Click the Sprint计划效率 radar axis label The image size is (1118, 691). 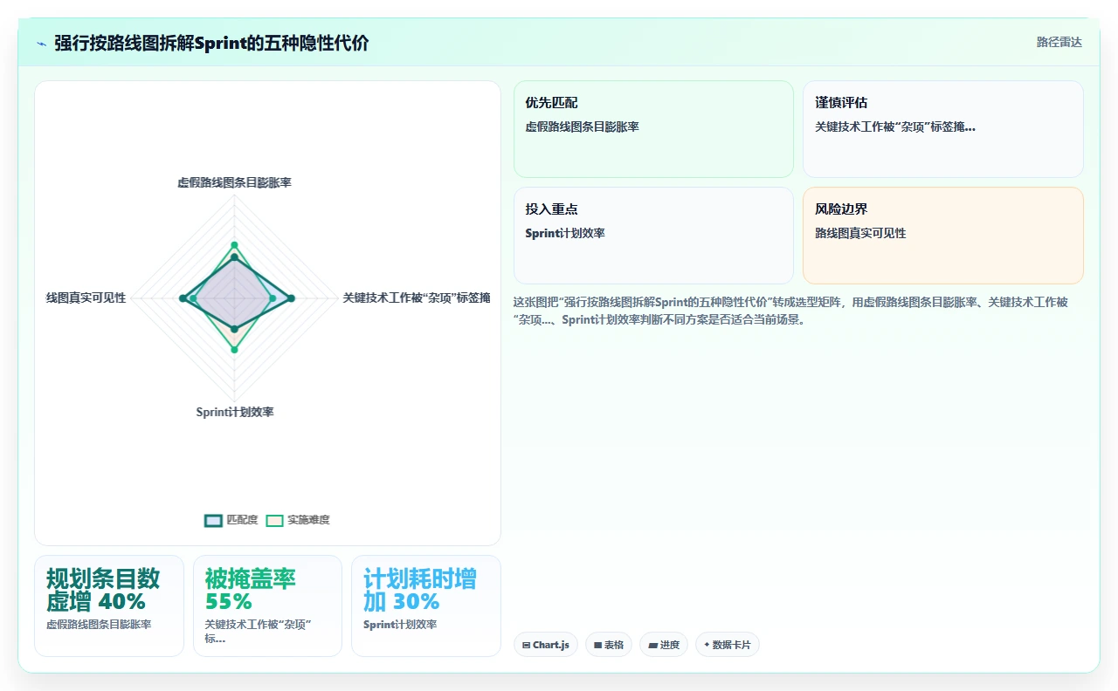point(234,412)
